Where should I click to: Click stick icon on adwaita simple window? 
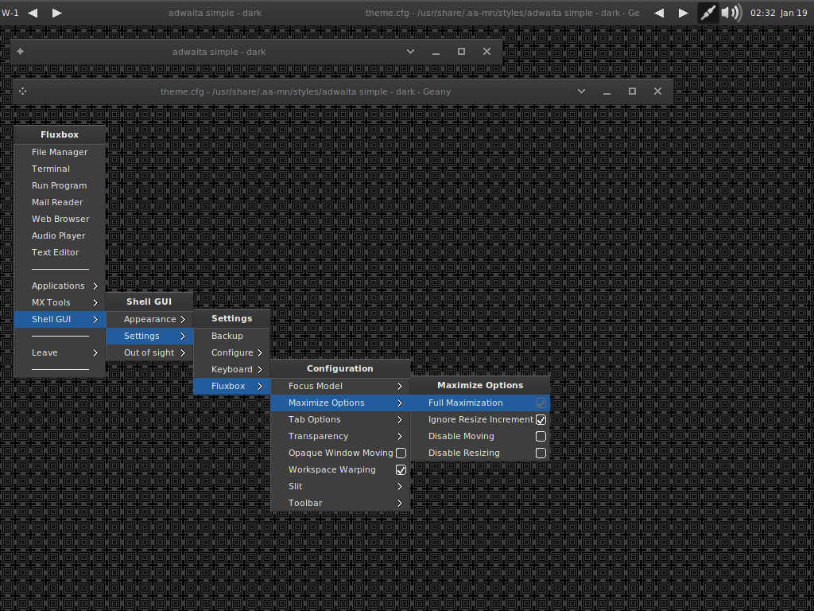pyautogui.click(x=20, y=52)
